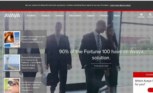Click the Avaya logo

[x=12, y=16]
